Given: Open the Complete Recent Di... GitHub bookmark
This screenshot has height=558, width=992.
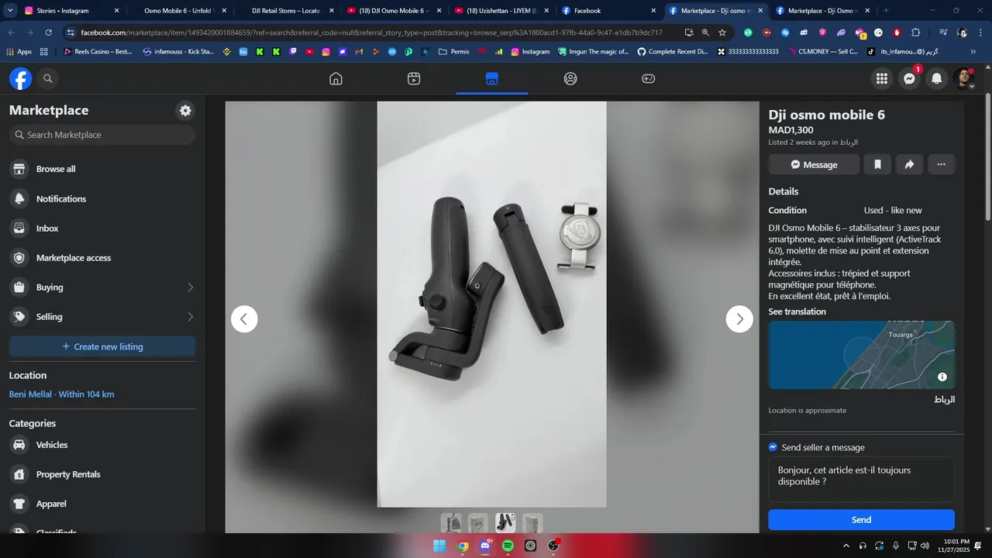Looking at the screenshot, I should [672, 51].
